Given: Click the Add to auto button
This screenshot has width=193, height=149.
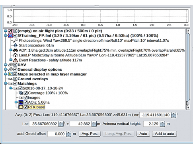Looking at the screenshot, I should [x=164, y=134].
